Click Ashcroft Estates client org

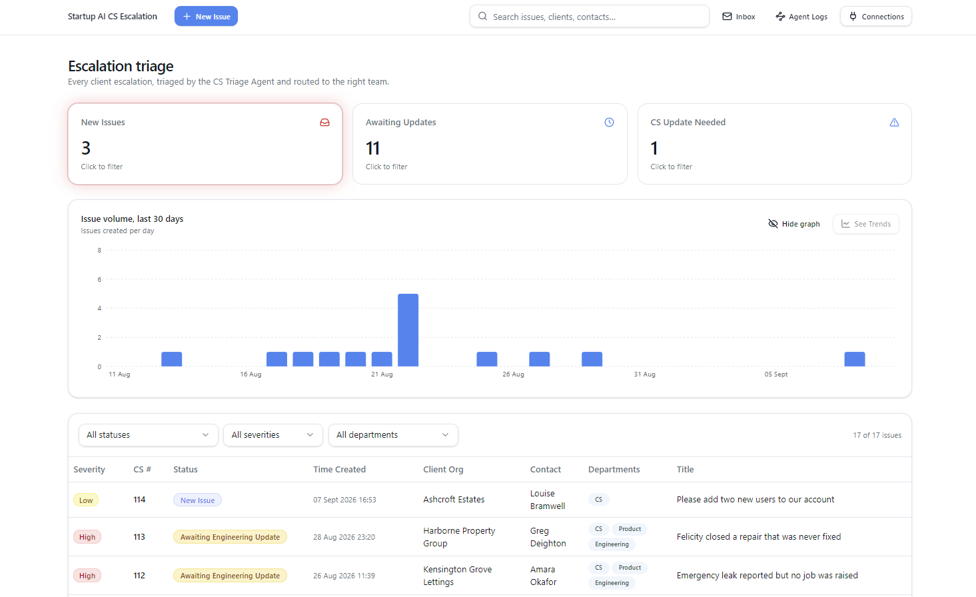pos(454,500)
